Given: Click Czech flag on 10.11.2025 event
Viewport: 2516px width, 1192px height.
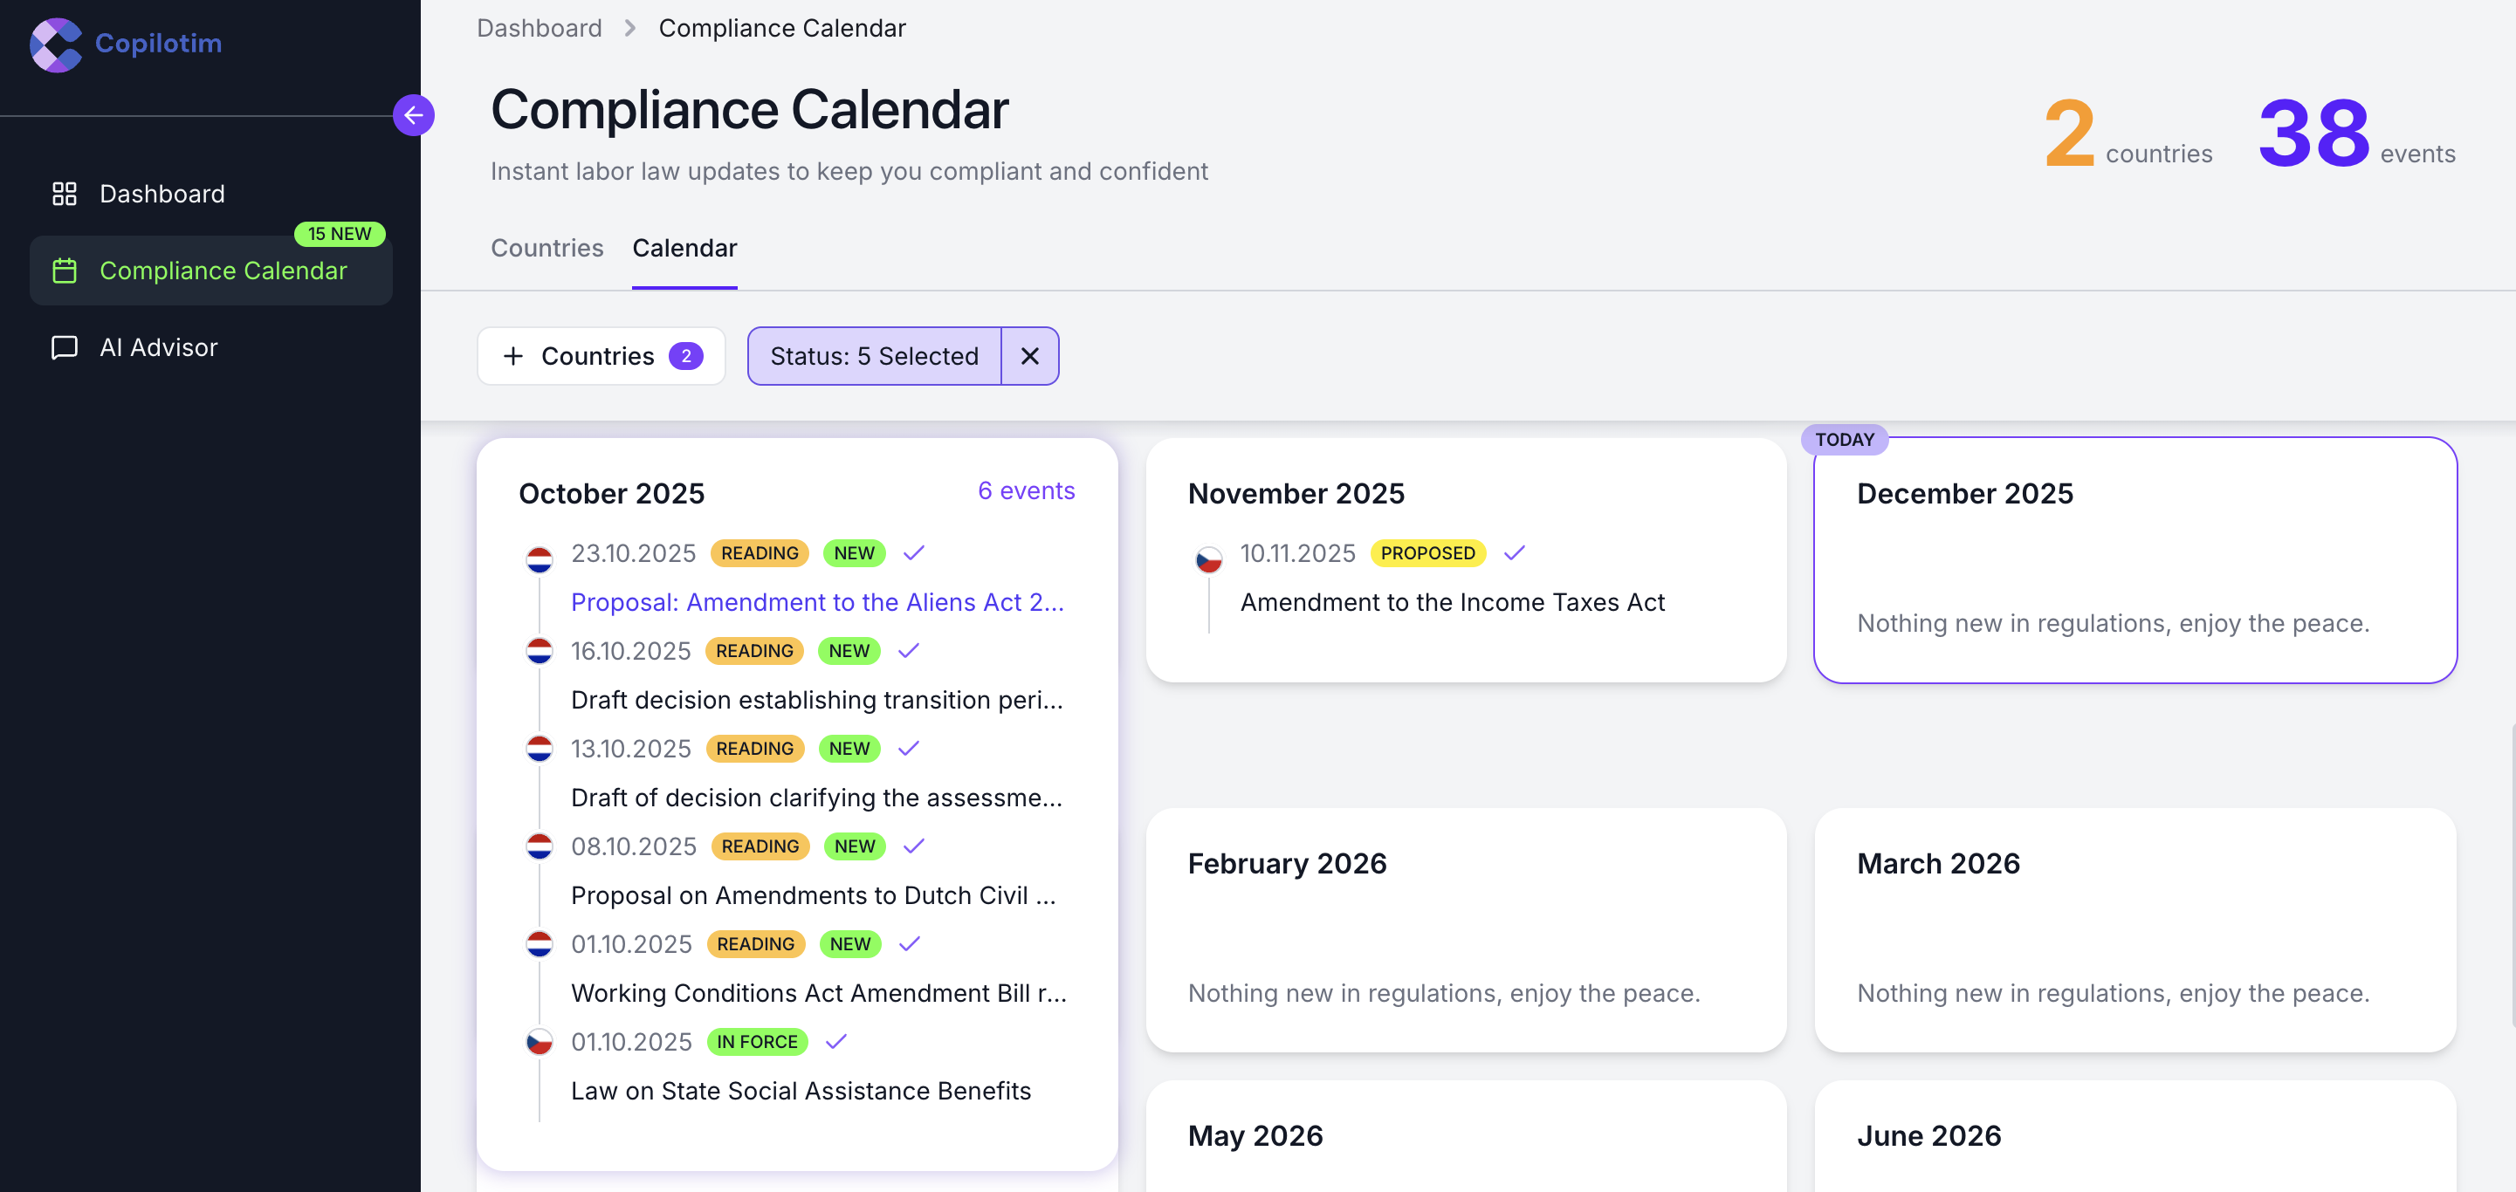Looking at the screenshot, I should (x=1208, y=558).
